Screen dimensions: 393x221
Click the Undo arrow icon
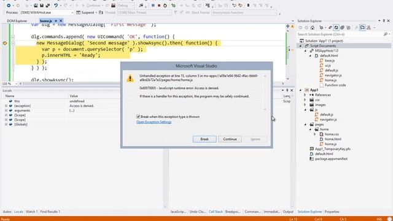pos(56,6)
